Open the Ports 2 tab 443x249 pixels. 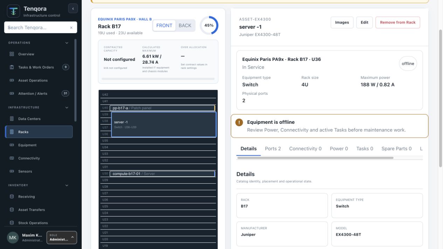[x=273, y=149]
